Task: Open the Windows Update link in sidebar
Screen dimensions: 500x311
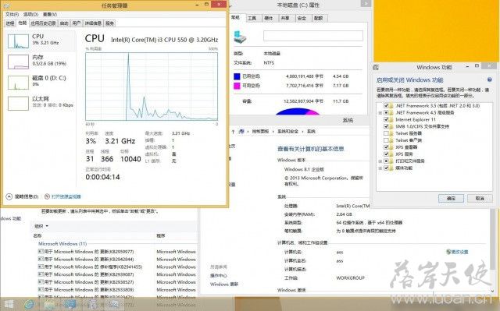Action: pos(224,284)
